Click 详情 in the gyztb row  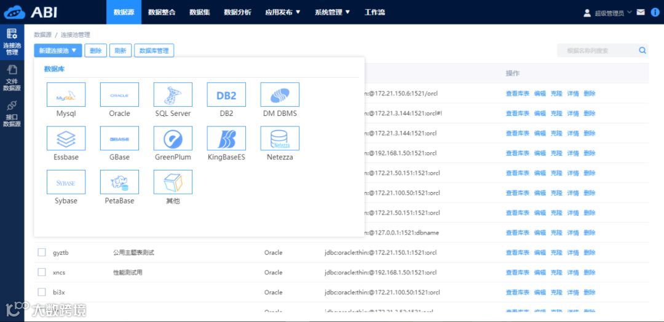pyautogui.click(x=573, y=252)
